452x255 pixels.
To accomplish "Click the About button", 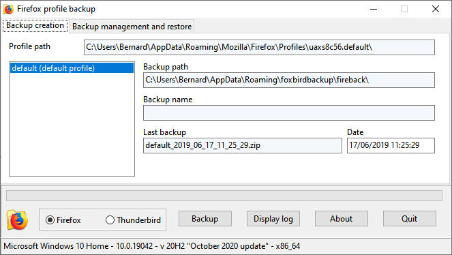I will point(342,219).
